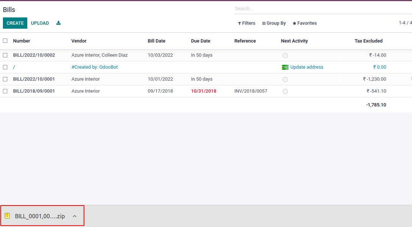Viewport: 412px width, 227px height.
Task: Click the amount ₹ -541.10
Action: 376,91
